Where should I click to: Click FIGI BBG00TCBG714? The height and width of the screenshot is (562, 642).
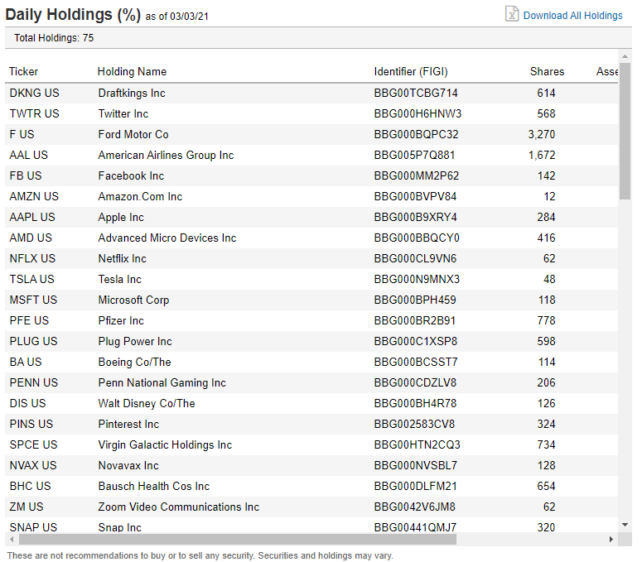coord(416,94)
